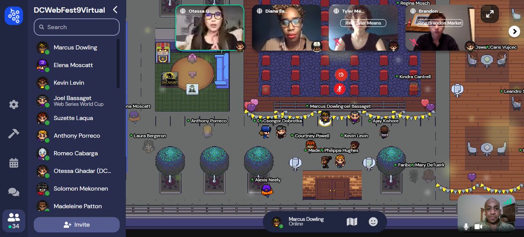Toggle microphone on self video preview
The image size is (524, 237).
click(466, 227)
